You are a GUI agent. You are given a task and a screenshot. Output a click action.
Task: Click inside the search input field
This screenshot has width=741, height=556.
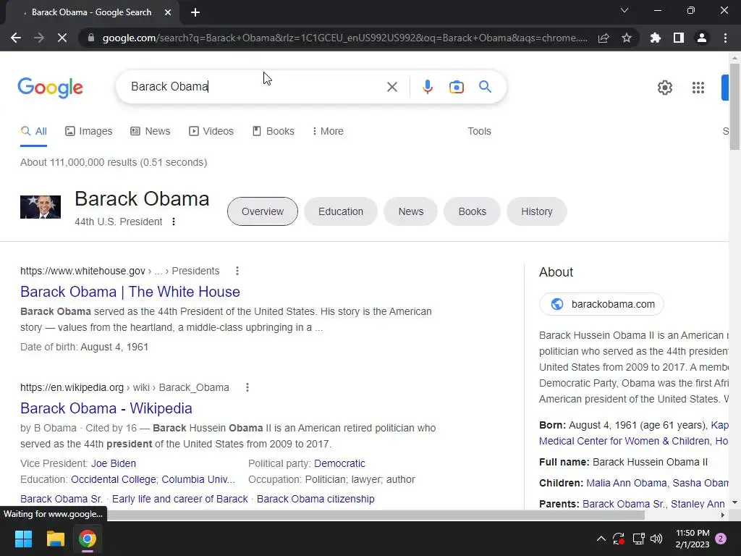pyautogui.click(x=255, y=87)
